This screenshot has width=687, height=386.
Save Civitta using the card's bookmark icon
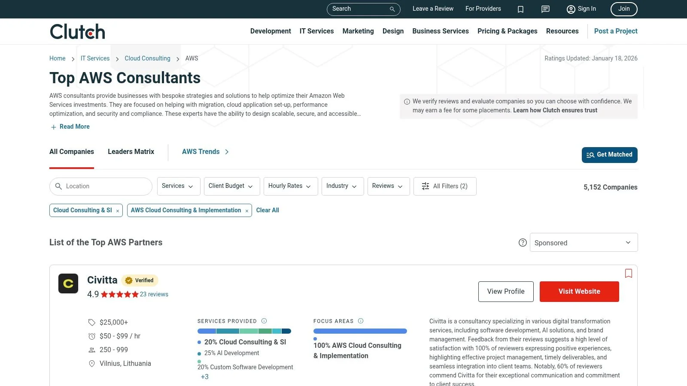tap(628, 273)
